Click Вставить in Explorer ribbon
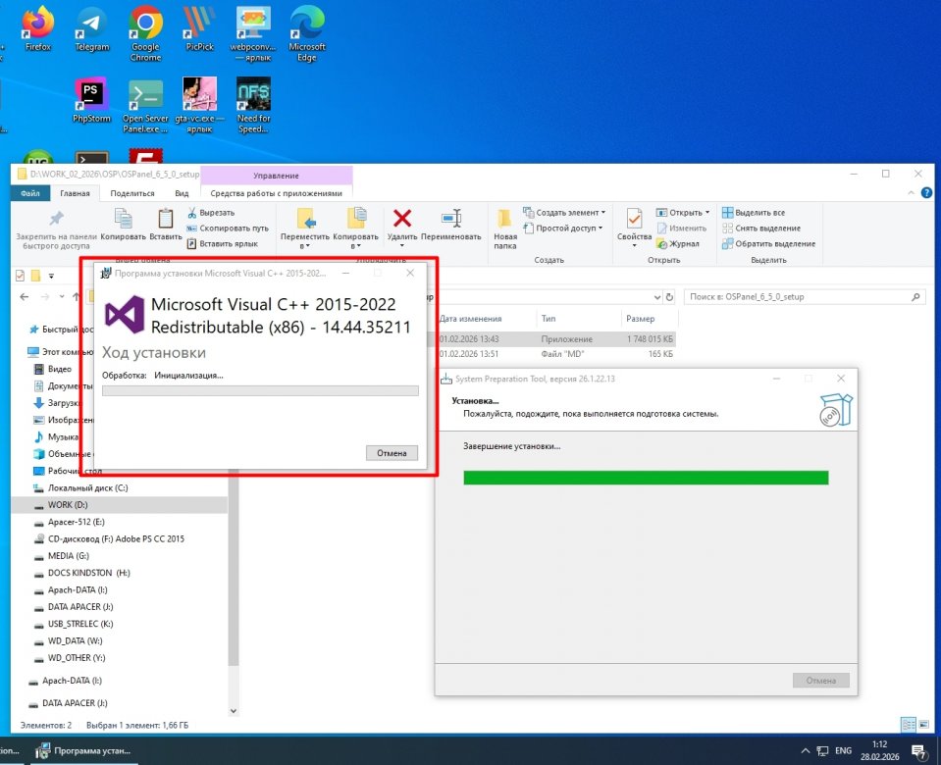 tap(166, 225)
